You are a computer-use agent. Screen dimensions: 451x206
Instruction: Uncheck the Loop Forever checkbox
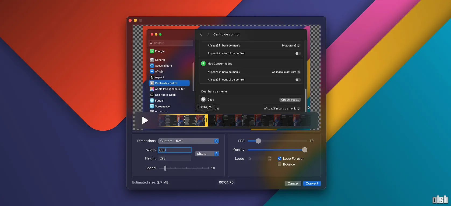tap(280, 159)
